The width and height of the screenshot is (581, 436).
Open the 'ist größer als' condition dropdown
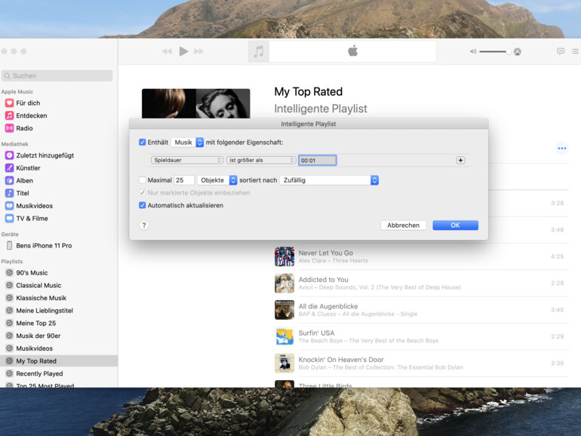261,160
